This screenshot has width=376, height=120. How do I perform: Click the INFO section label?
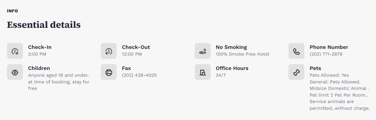(12, 11)
